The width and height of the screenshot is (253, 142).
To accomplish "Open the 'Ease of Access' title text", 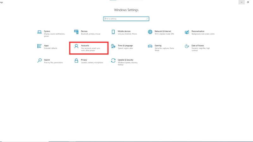I will 198,45.
